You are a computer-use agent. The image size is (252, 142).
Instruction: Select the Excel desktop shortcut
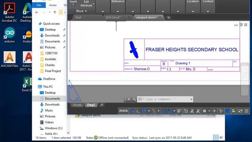click(x=27, y=84)
